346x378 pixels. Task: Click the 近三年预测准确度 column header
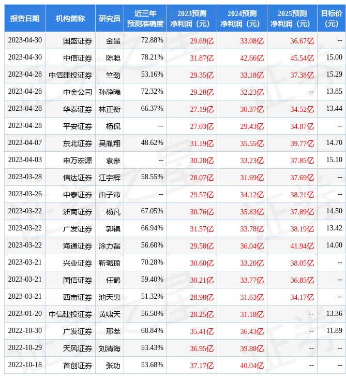coord(145,19)
